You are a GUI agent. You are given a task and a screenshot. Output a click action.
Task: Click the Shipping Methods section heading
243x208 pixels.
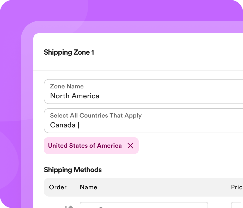(x=73, y=170)
